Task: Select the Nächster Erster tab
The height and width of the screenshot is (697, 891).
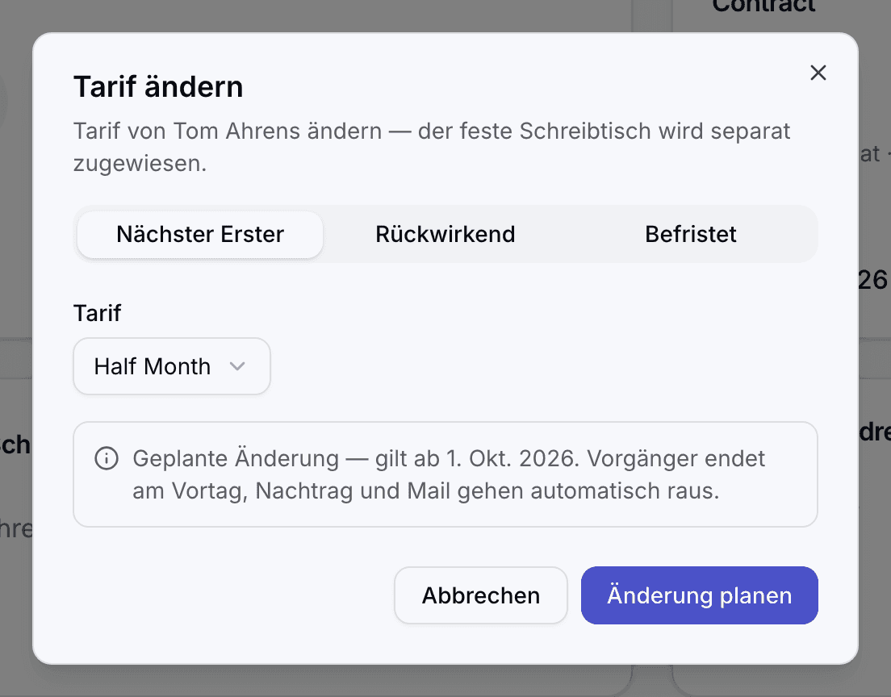Action: (200, 234)
